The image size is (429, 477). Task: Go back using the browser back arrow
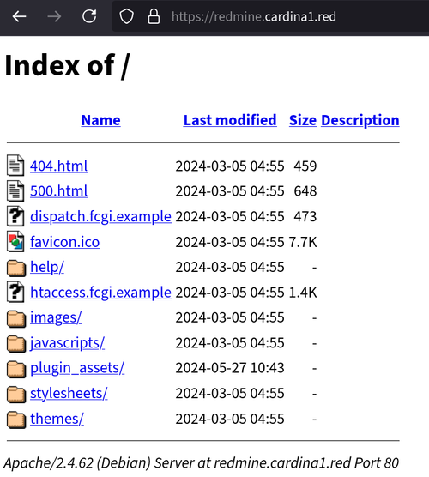point(19,16)
